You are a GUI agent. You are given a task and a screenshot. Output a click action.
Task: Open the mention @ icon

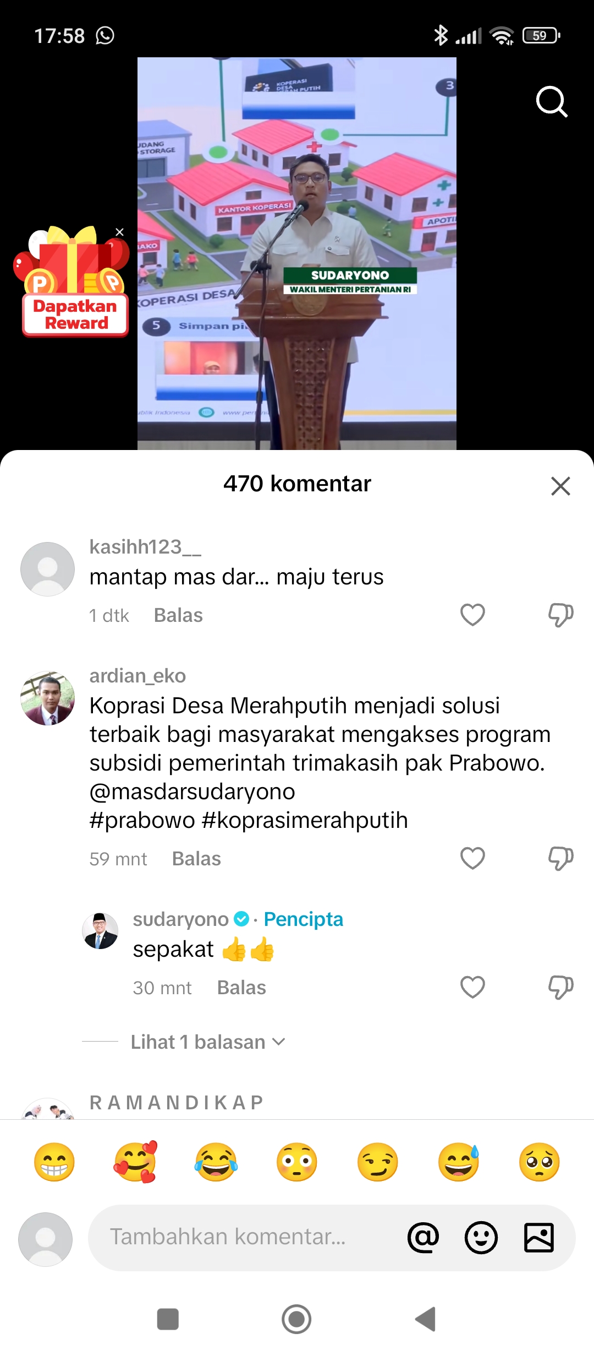point(423,1238)
